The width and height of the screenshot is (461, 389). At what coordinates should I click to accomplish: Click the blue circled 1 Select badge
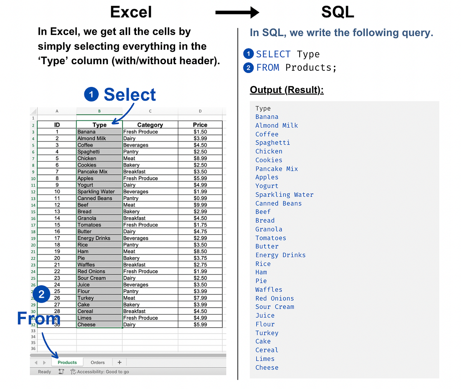91,95
